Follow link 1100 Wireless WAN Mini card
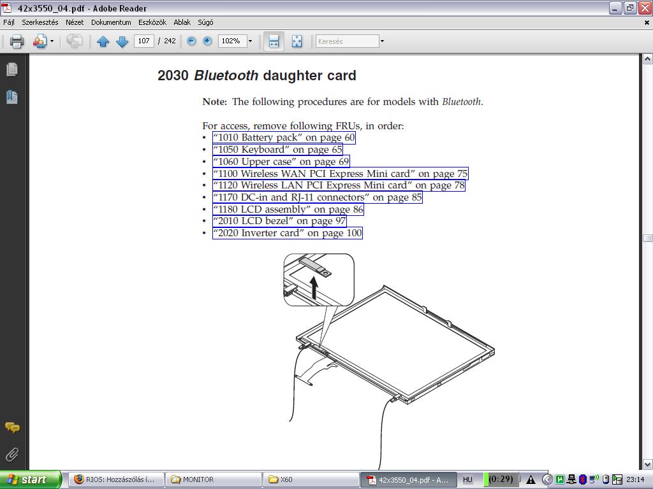 click(x=341, y=173)
